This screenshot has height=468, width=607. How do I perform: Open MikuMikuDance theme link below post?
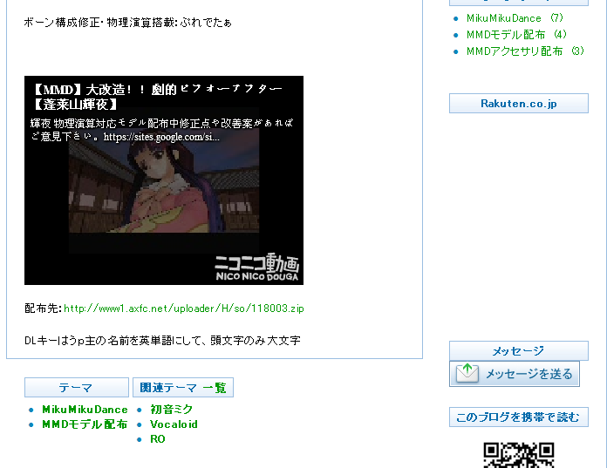click(85, 410)
